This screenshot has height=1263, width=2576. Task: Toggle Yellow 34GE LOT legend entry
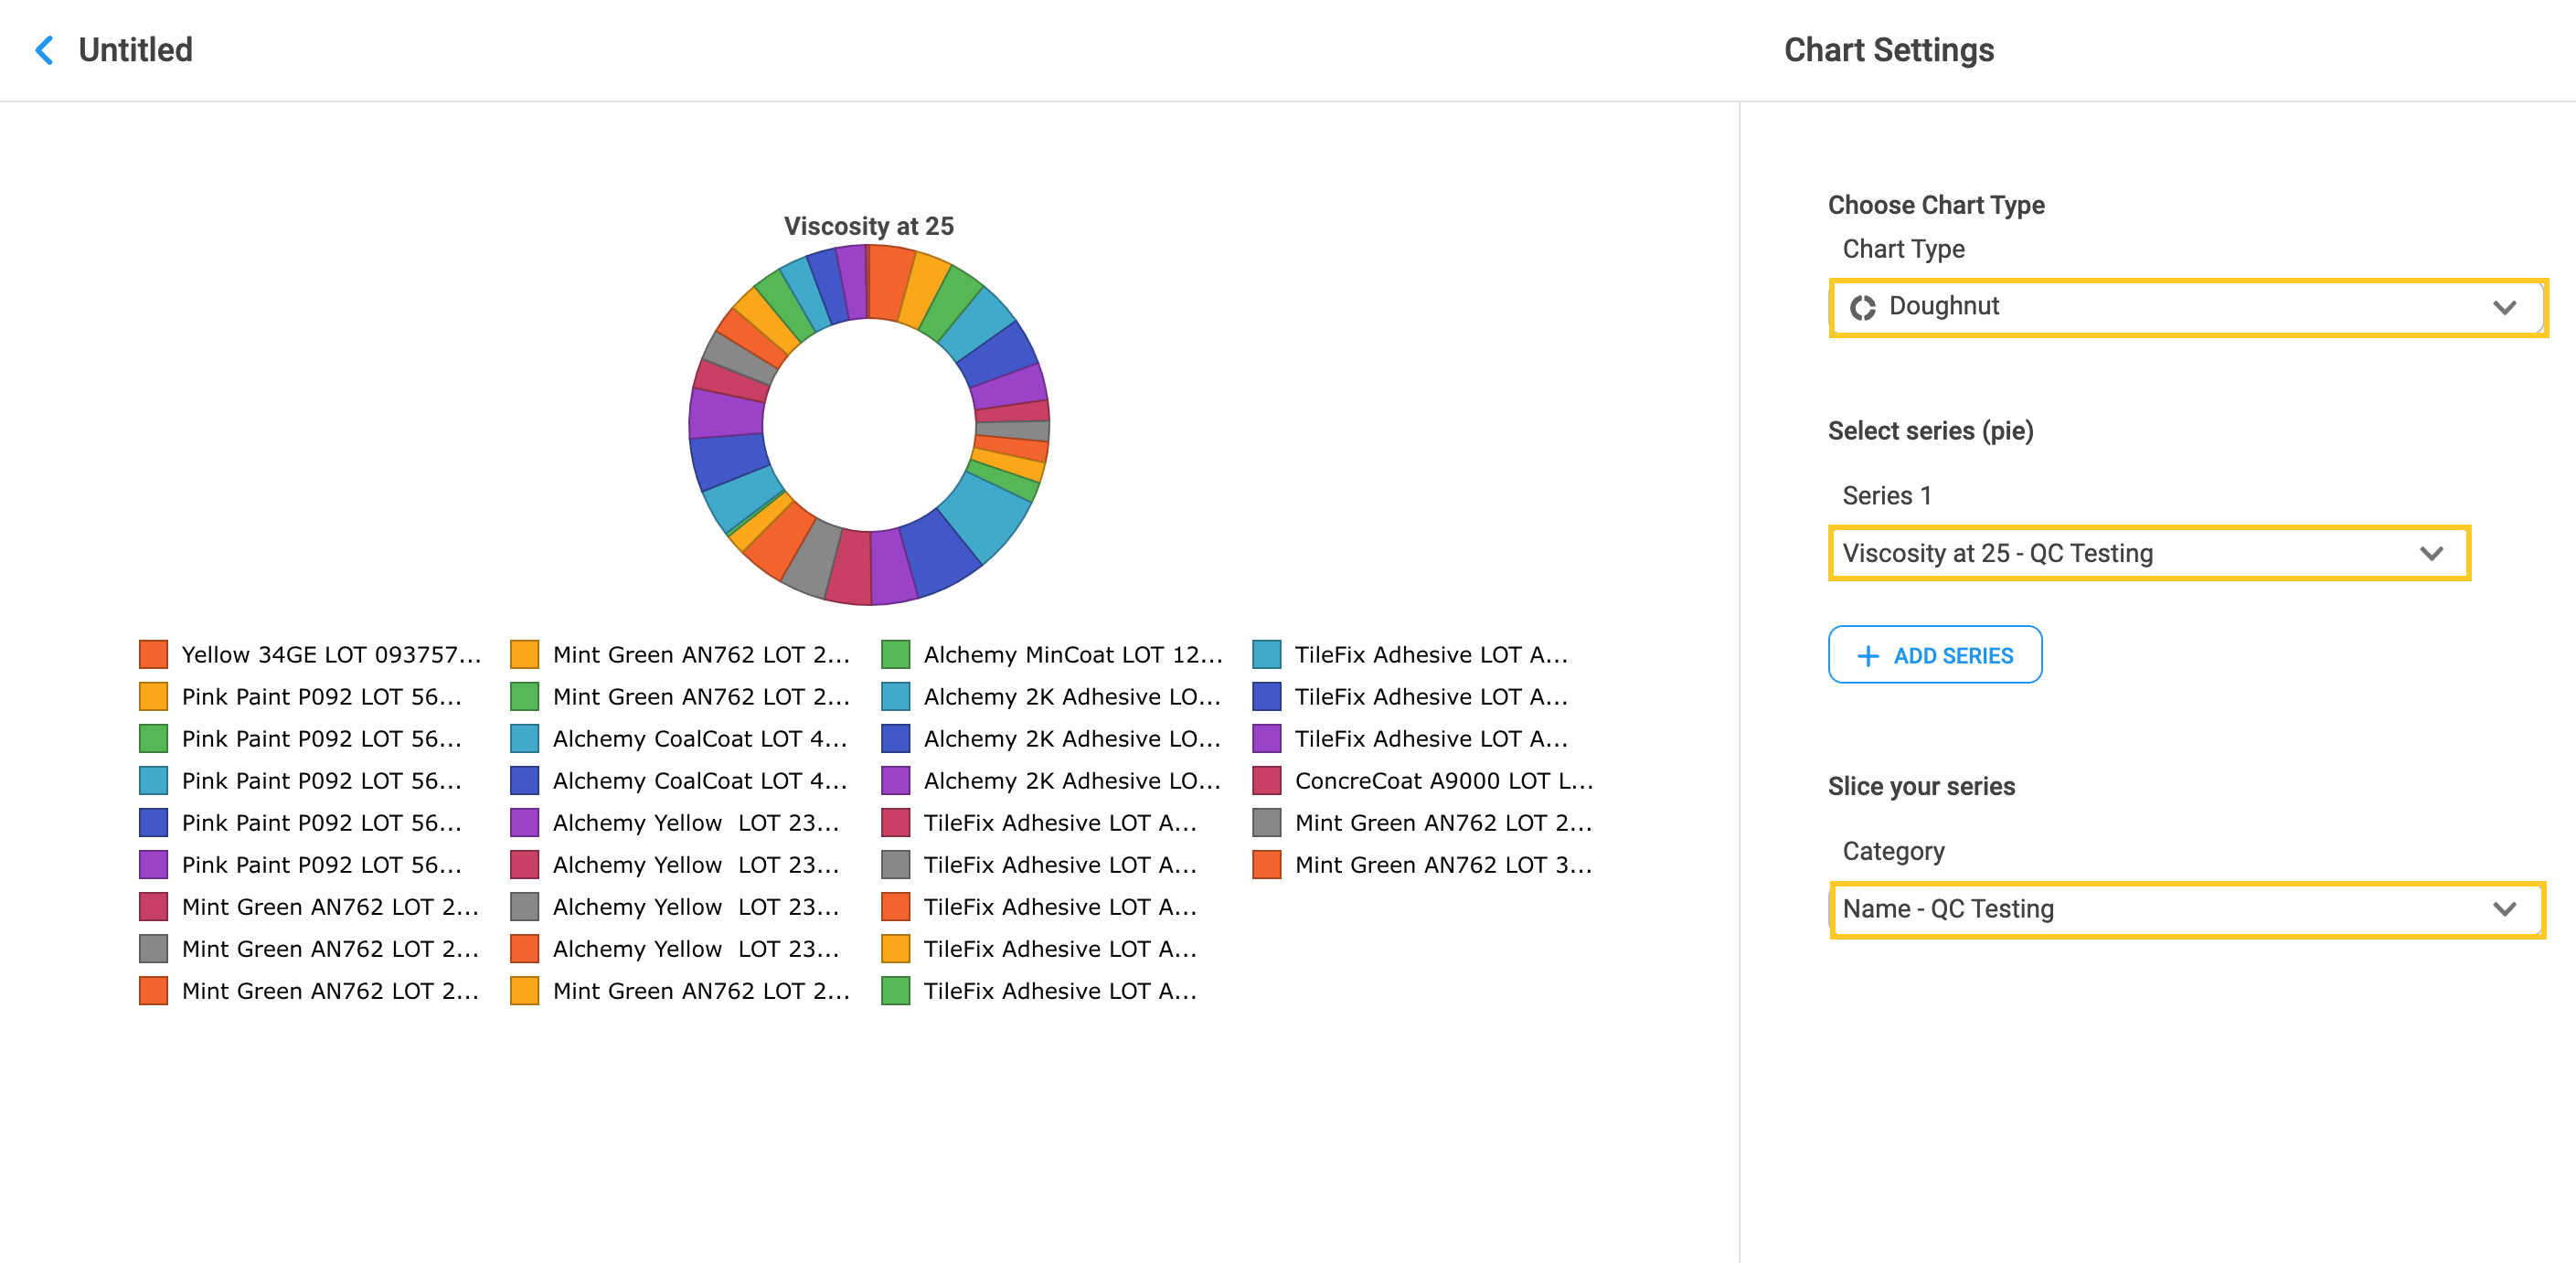(x=330, y=655)
